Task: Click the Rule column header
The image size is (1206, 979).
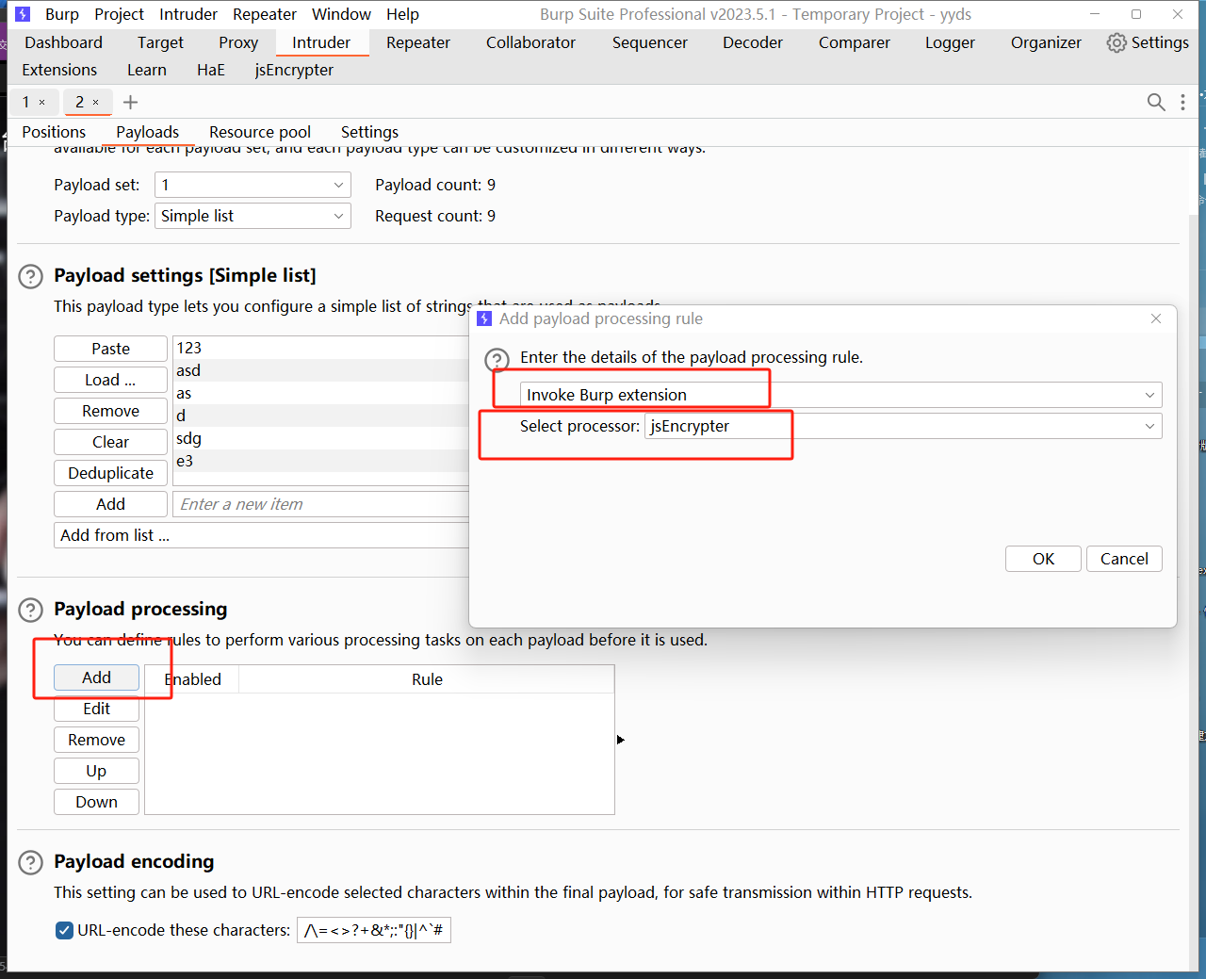Action: [x=427, y=679]
